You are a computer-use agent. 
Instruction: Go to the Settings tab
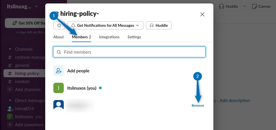134,37
